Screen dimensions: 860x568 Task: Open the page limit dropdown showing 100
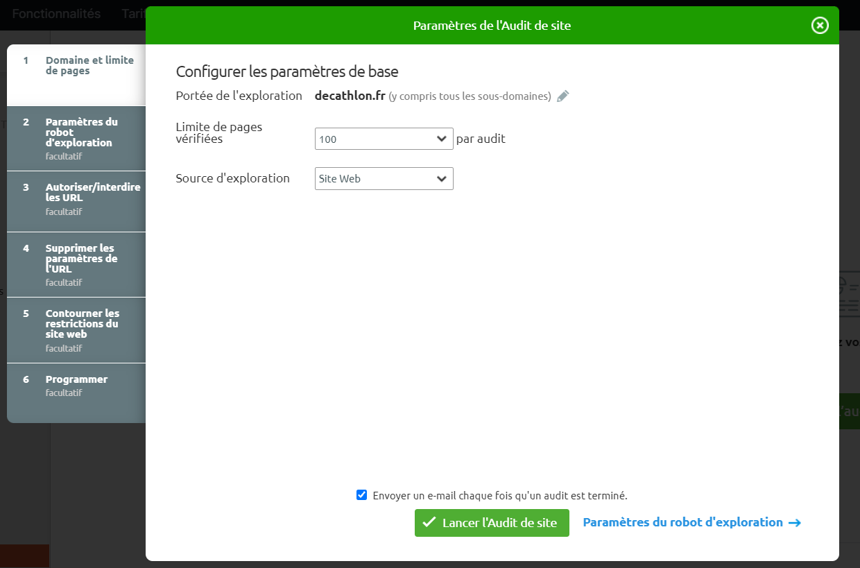click(384, 139)
